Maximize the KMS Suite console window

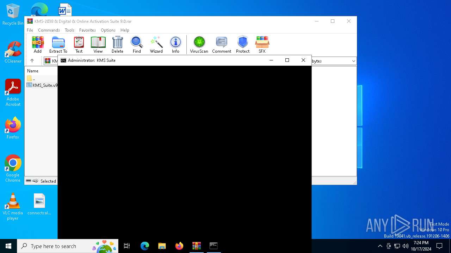287,60
